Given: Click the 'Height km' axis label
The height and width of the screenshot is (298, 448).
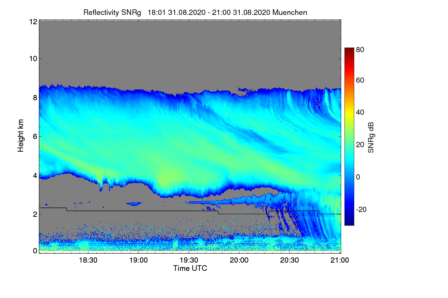Looking at the screenshot, I should click(20, 136).
